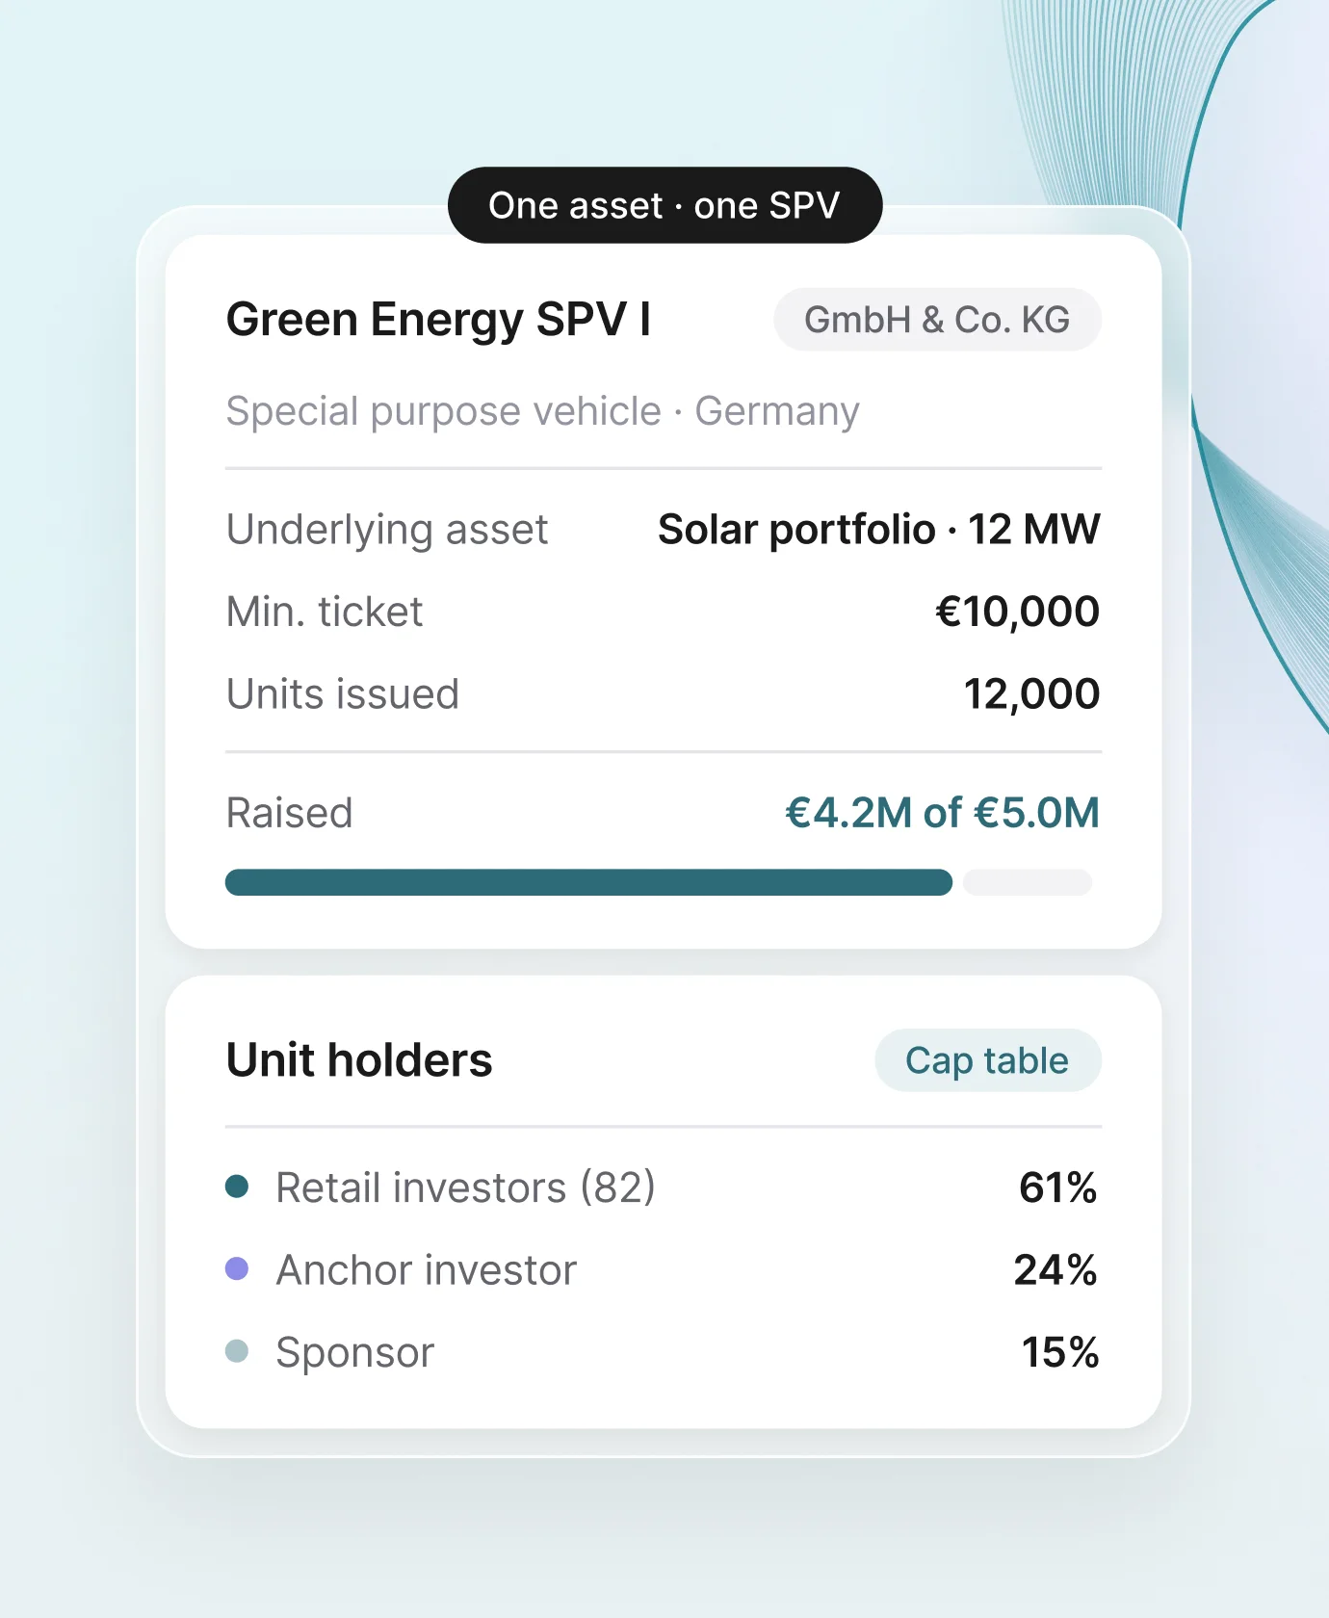Click the "61%" retail share value
1329x1618 pixels.
click(1058, 1187)
